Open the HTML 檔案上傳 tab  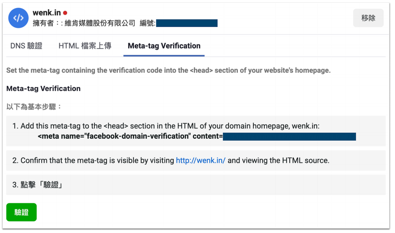tap(85, 46)
